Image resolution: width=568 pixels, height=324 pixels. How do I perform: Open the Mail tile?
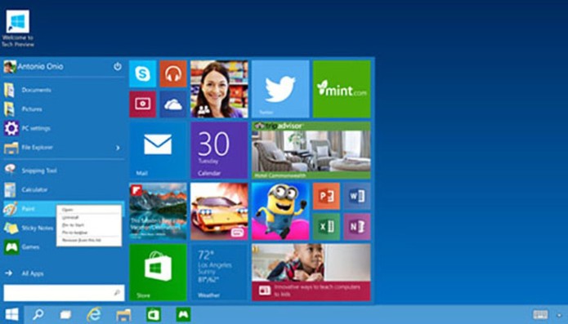pos(158,150)
